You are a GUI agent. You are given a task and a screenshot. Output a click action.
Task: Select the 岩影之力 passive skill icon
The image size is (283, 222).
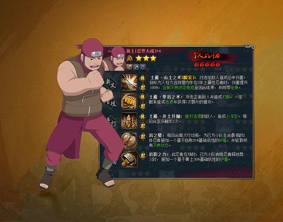129,159
